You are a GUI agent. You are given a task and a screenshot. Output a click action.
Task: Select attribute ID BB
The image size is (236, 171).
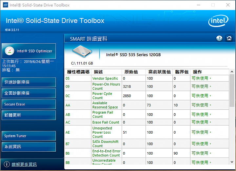tap(68, 162)
